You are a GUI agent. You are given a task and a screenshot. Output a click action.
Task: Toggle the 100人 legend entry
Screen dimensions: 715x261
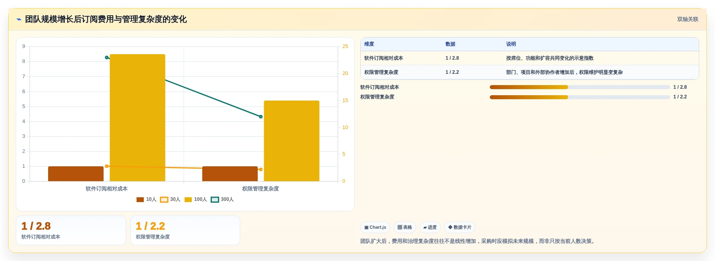(196, 200)
